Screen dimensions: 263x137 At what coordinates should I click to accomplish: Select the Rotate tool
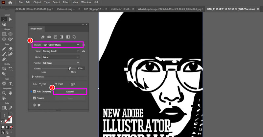11,69
